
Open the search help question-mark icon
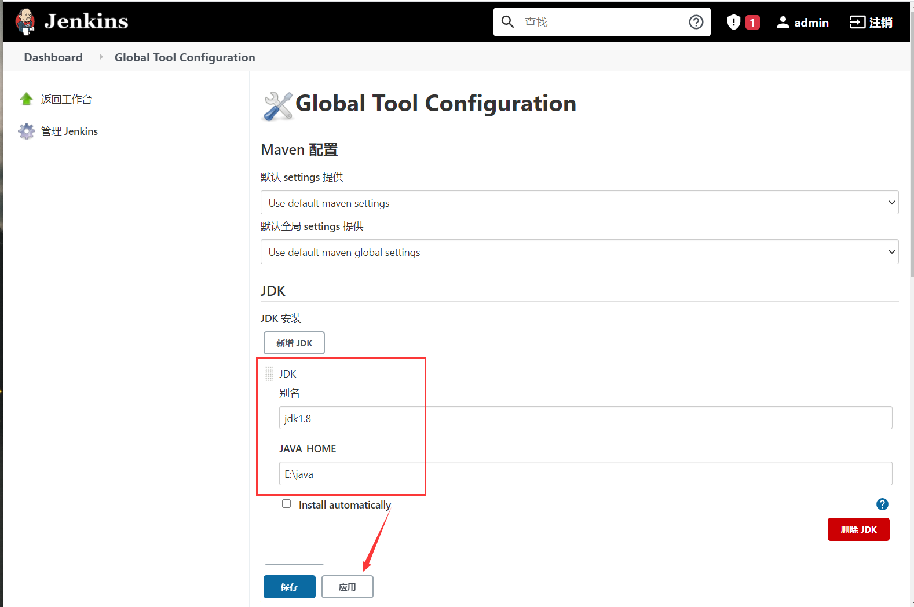pyautogui.click(x=696, y=22)
